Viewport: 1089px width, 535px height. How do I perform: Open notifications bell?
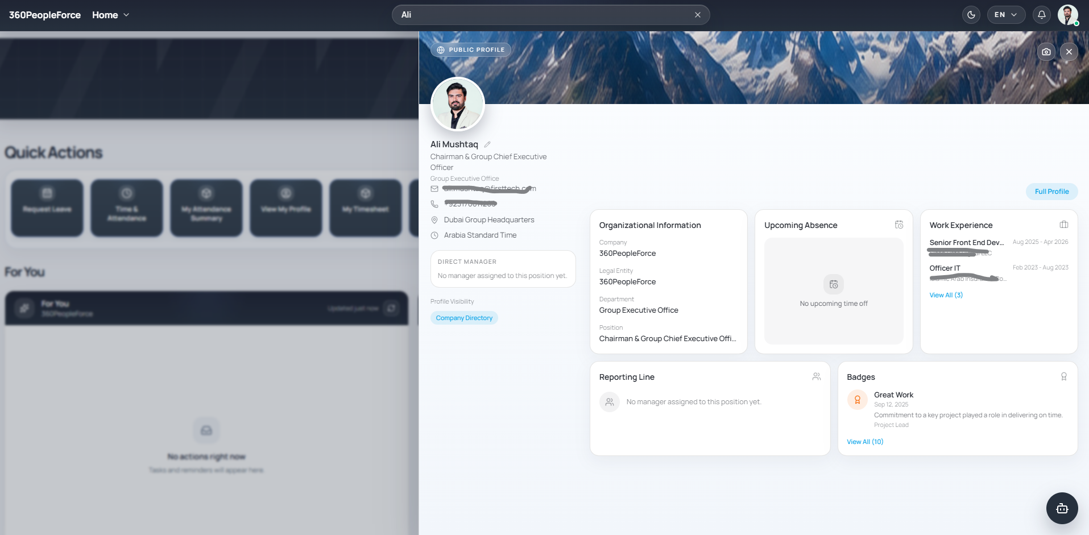click(x=1042, y=15)
